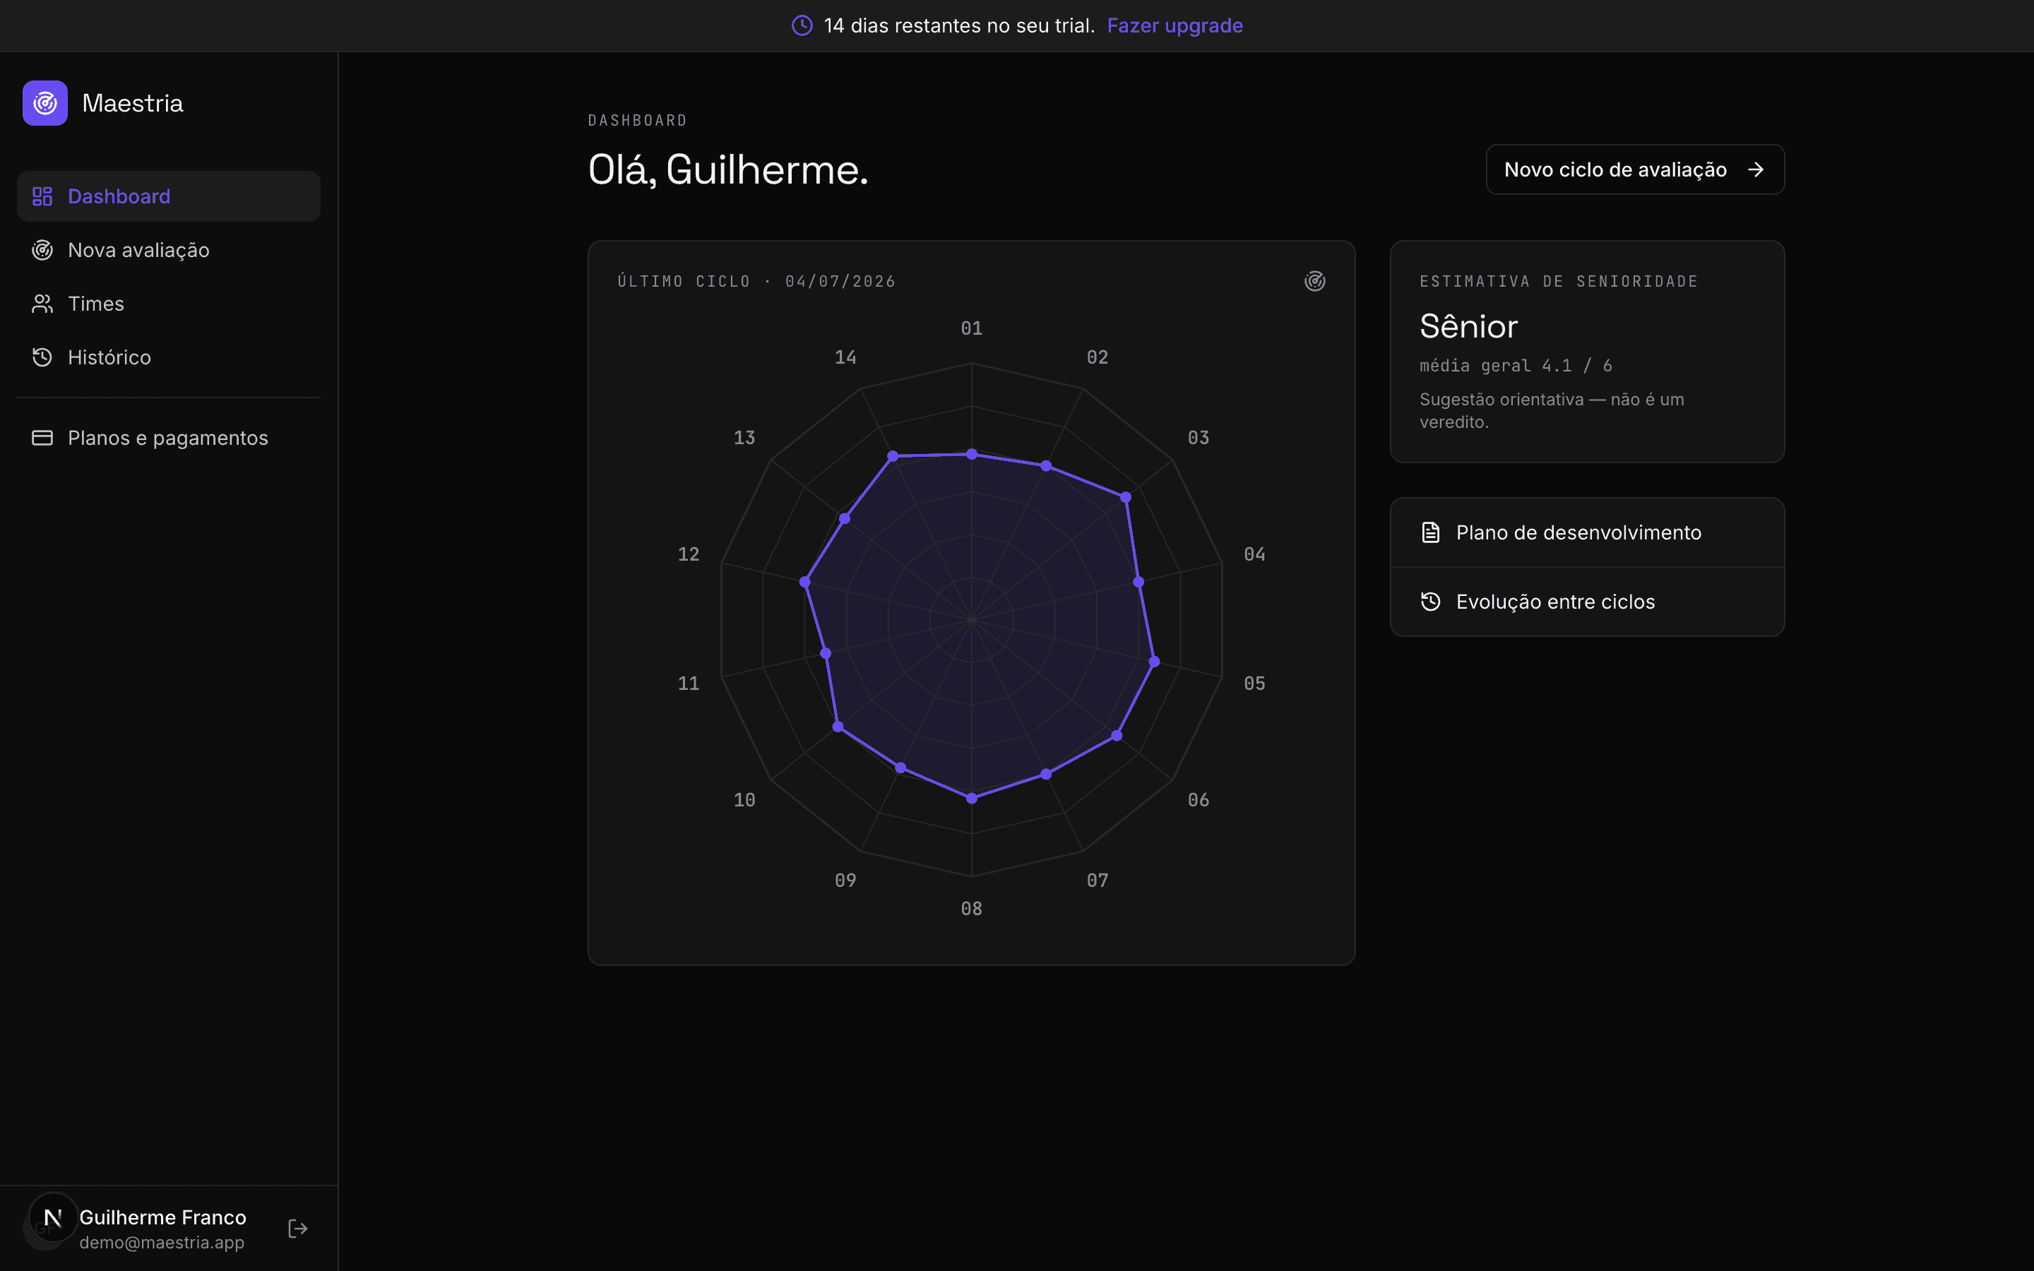Click the Nova avaliação radar icon
Screen dimensions: 2034x1271
point(42,250)
